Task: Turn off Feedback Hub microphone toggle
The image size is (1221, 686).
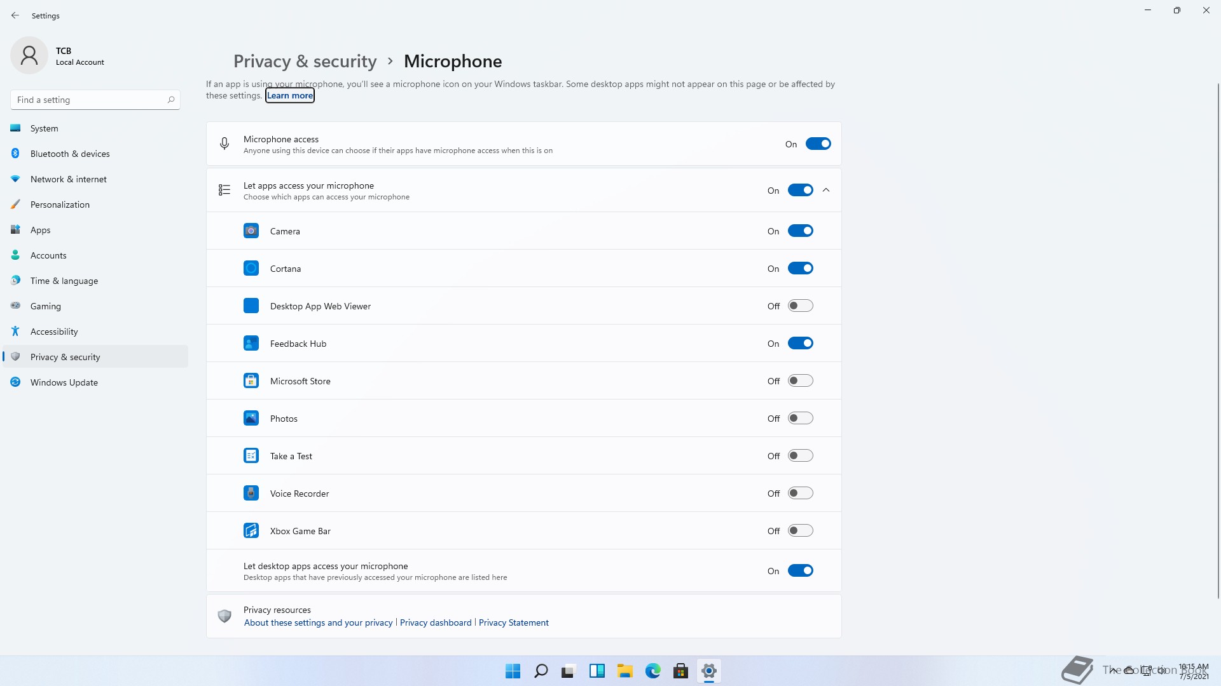Action: pyautogui.click(x=800, y=343)
